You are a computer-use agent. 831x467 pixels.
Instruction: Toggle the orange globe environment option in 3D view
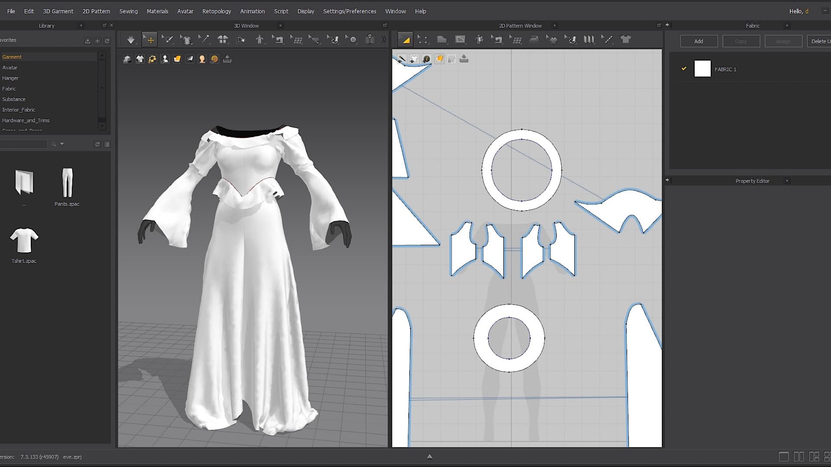point(214,59)
